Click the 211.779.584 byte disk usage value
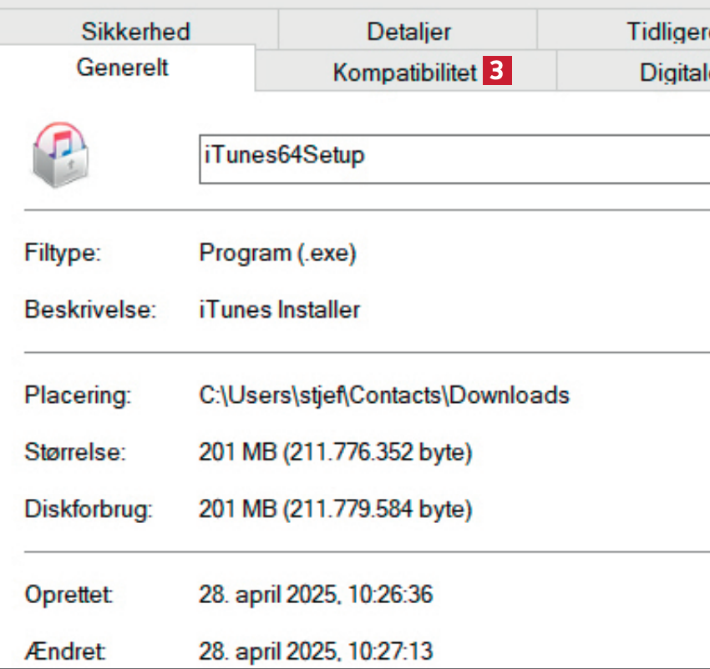 335,508
